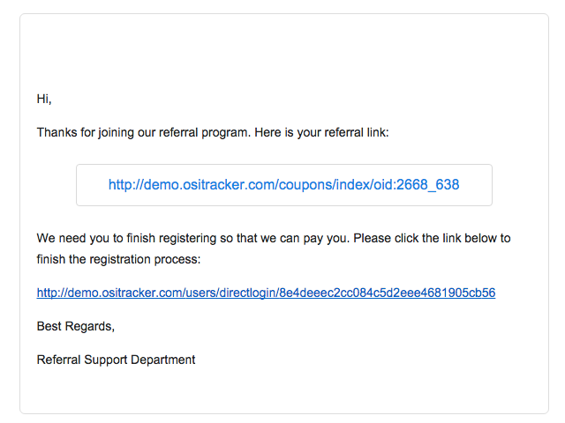Image resolution: width=565 pixels, height=423 pixels.
Task: Click the 8e4deeec2cc084c5d2eee4681905cb56 hash in the login URL
Action: 388,293
